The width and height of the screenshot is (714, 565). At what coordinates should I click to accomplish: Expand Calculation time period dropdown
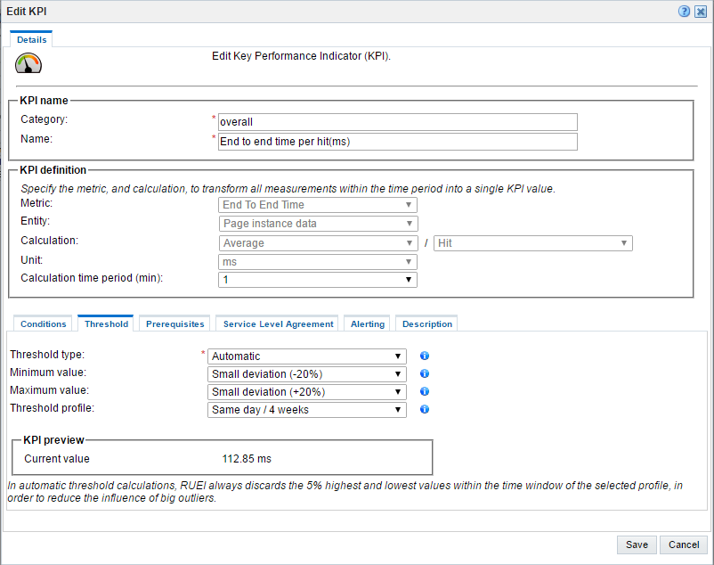(x=318, y=280)
